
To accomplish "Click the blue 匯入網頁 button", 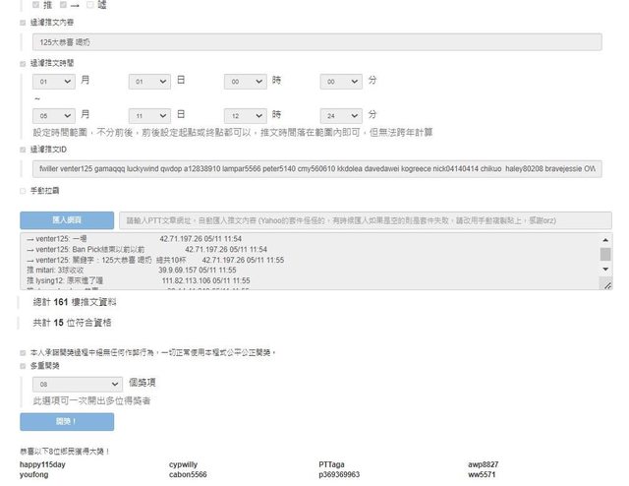I will click(x=66, y=220).
